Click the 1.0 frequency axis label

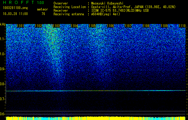tap(2, 54)
